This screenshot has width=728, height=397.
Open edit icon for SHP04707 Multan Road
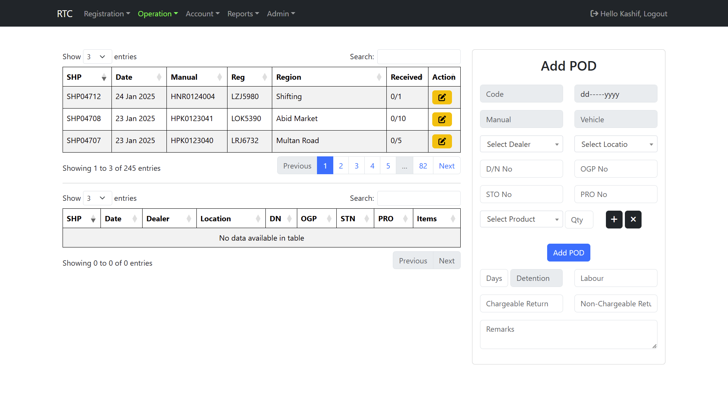442,141
